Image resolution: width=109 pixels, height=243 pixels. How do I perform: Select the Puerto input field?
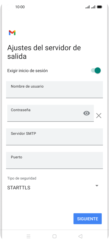[x=54, y=160]
